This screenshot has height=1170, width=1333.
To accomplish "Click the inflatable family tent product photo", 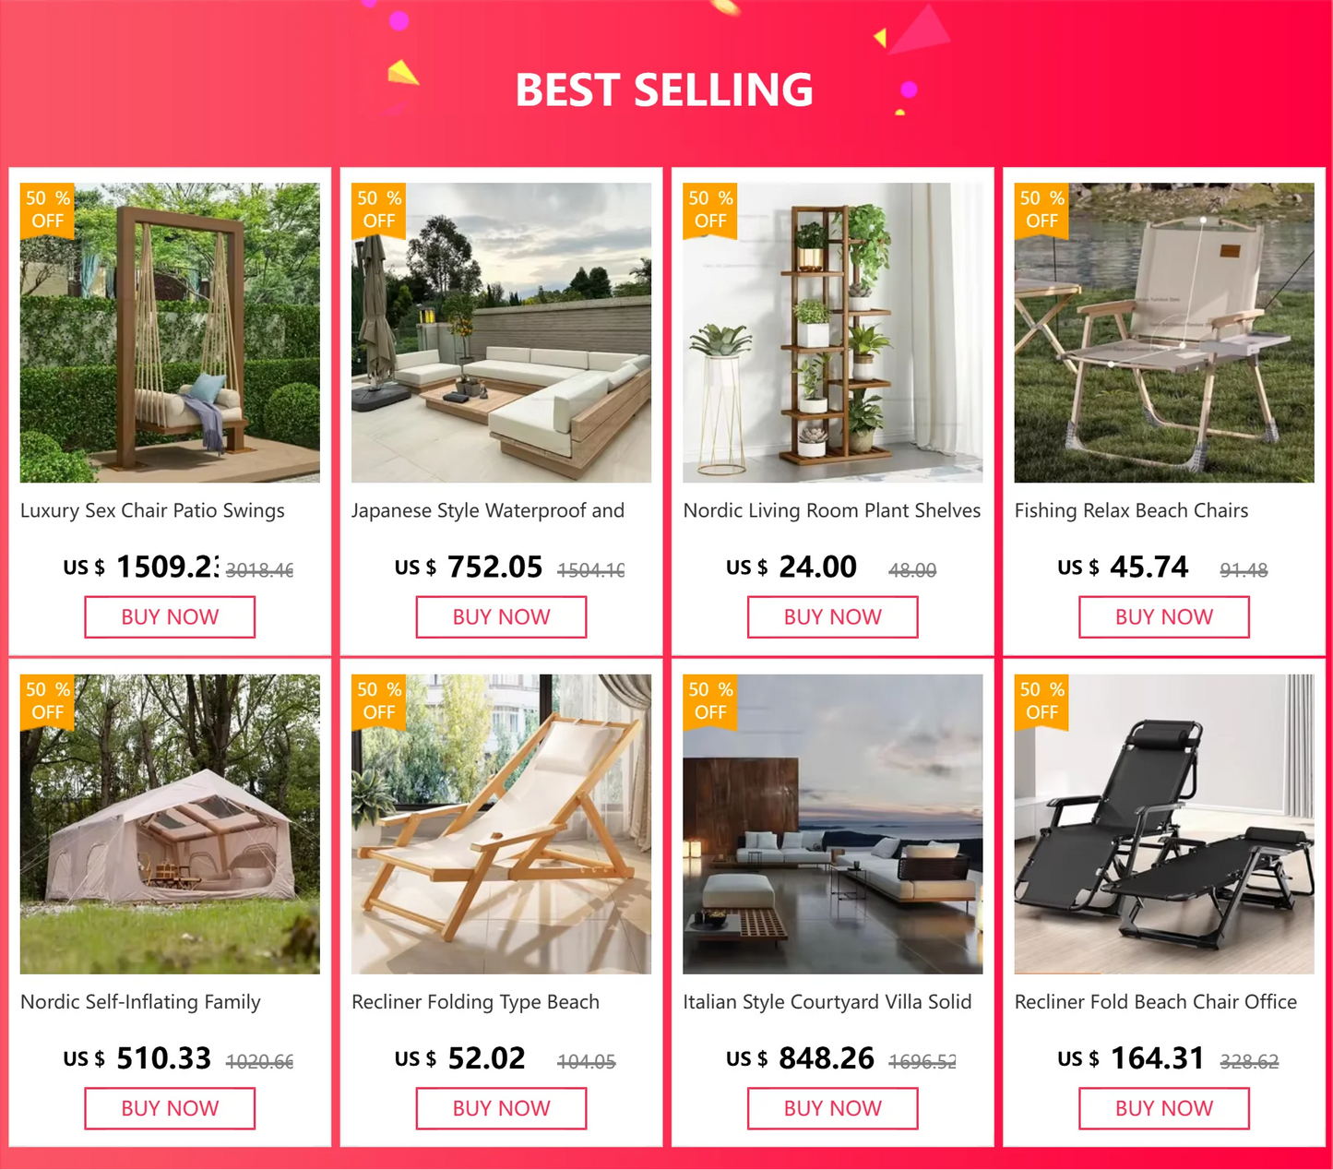I will (169, 824).
